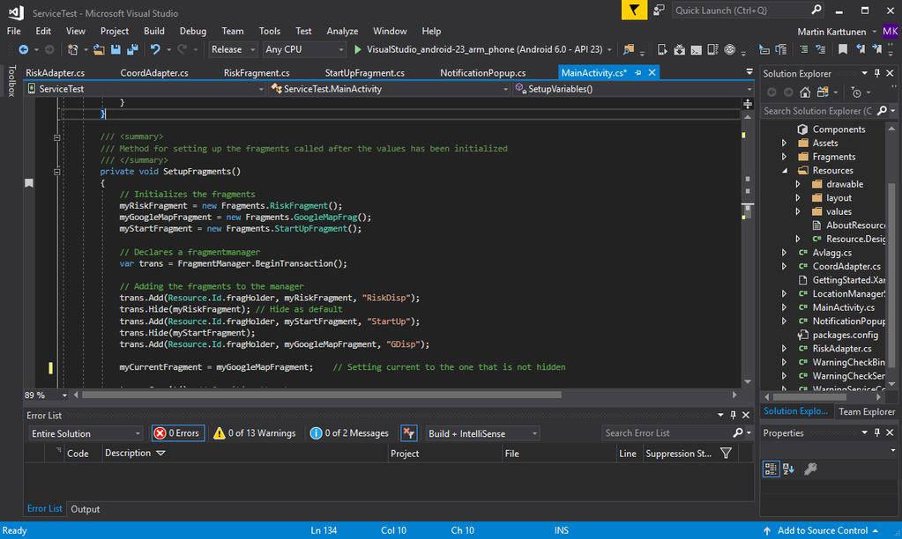Viewport: 902px width, 539px height.
Task: Switch to the NotificationPopup.cs tab
Action: tap(482, 73)
